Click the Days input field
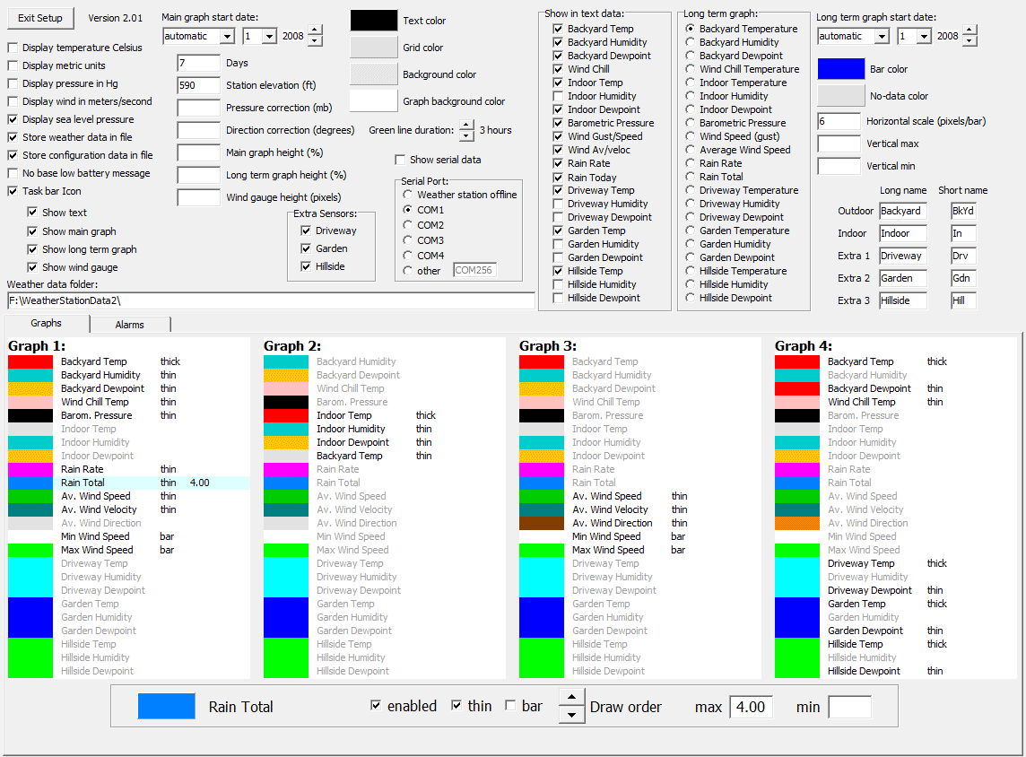 pyautogui.click(x=199, y=64)
